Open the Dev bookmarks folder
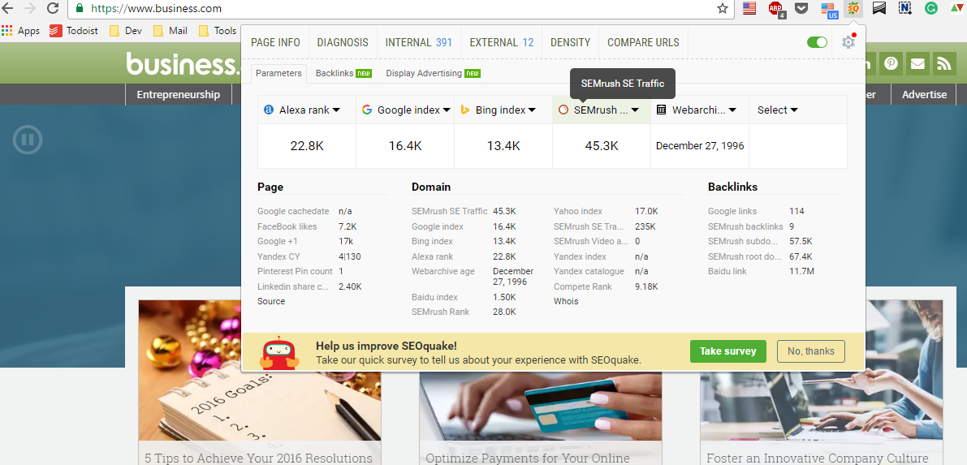The width and height of the screenshot is (967, 465). tap(126, 30)
